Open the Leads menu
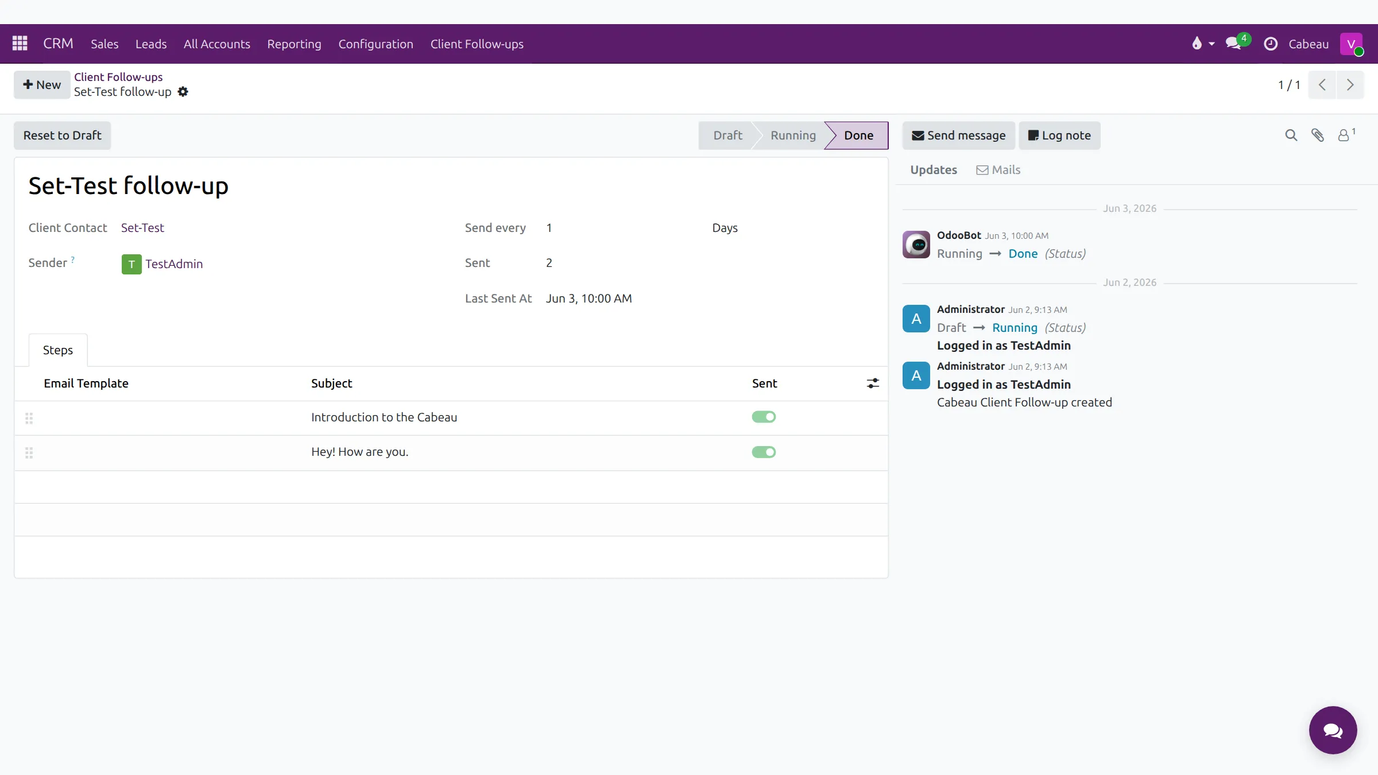Screen dimensions: 1378x775 point(151,44)
